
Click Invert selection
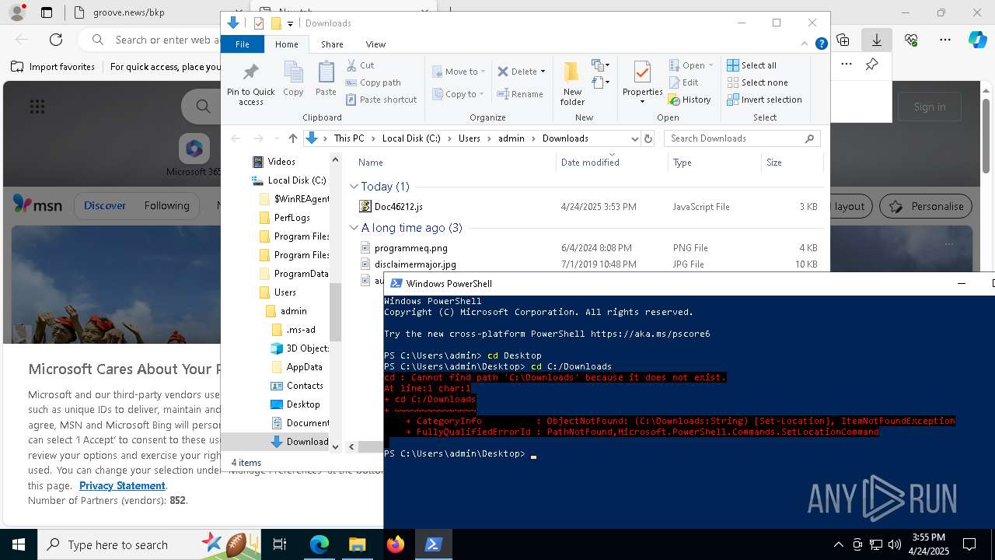(764, 100)
